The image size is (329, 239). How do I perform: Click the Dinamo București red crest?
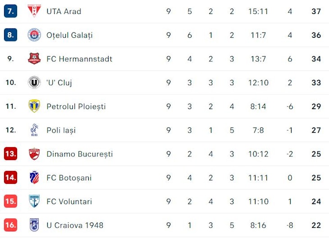[x=34, y=154]
